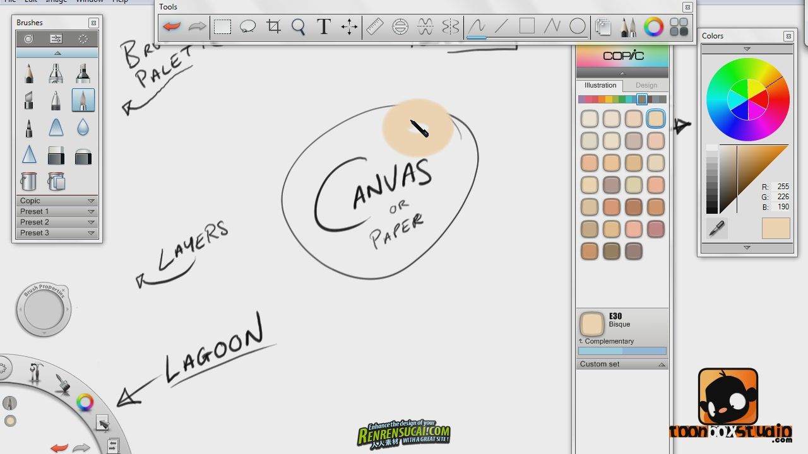The image size is (808, 454).
Task: Open Brush Properties tab in Brushes panel
Action: point(28,39)
